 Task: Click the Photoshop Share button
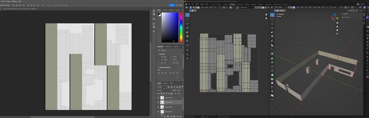coord(172,5)
